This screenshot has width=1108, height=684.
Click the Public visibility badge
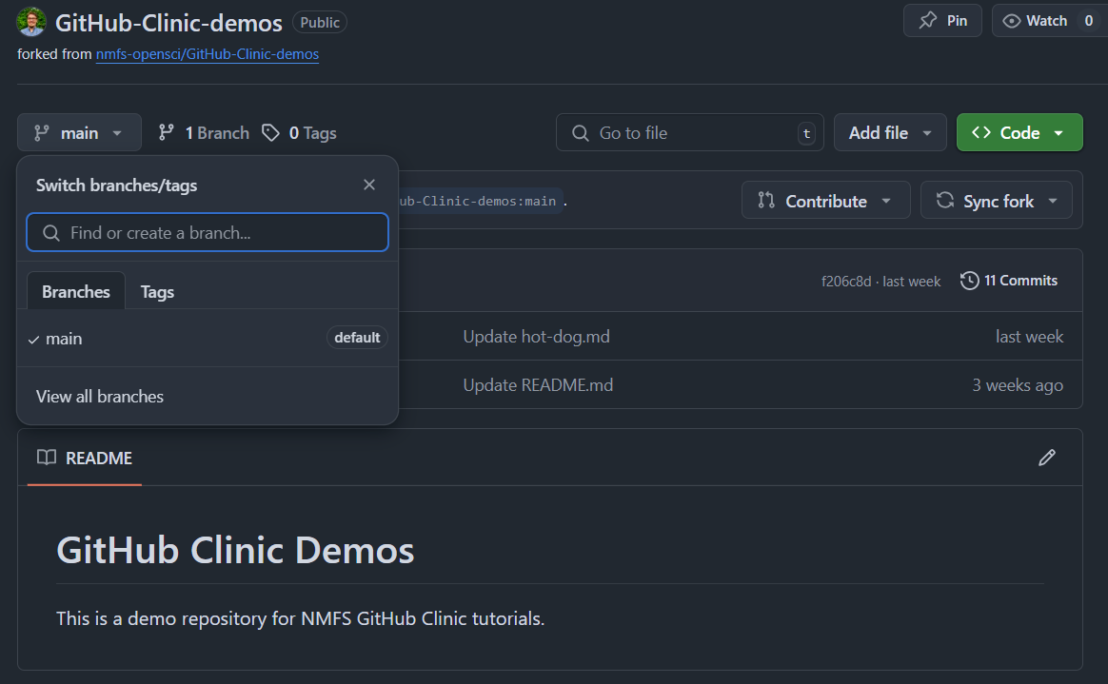point(320,22)
